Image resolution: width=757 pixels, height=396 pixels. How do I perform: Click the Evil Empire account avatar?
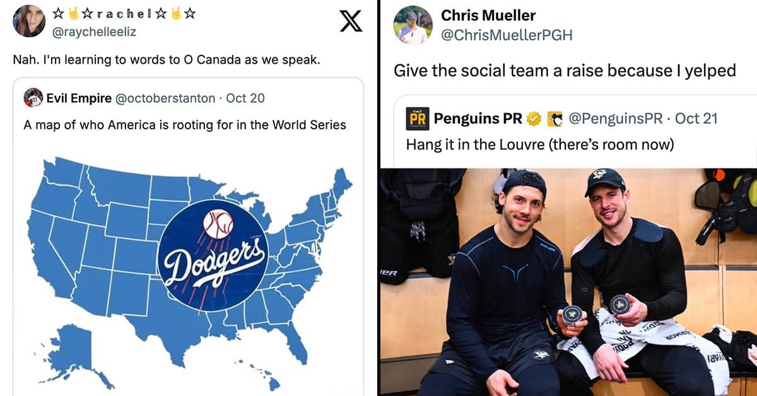coord(33,98)
